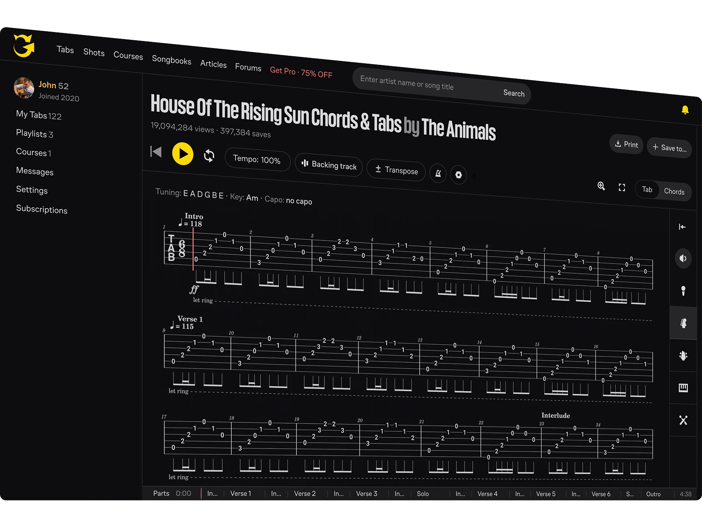Click the Intro section heading
The image size is (702, 527).
coord(194,216)
